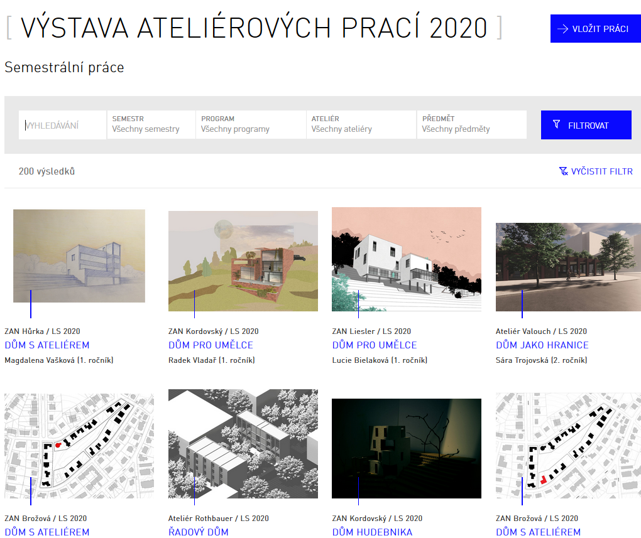
Task: Open Dům s ateliérem by Magdalena Vašková
Action: pos(47,345)
